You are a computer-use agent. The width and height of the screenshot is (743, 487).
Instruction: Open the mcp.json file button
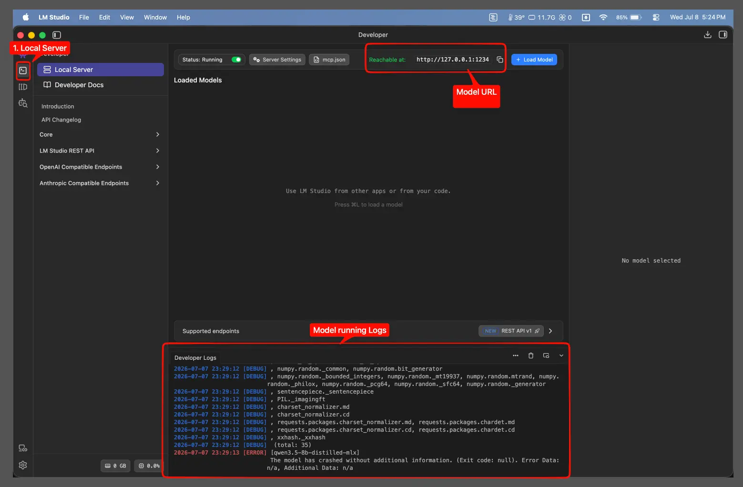[329, 60]
